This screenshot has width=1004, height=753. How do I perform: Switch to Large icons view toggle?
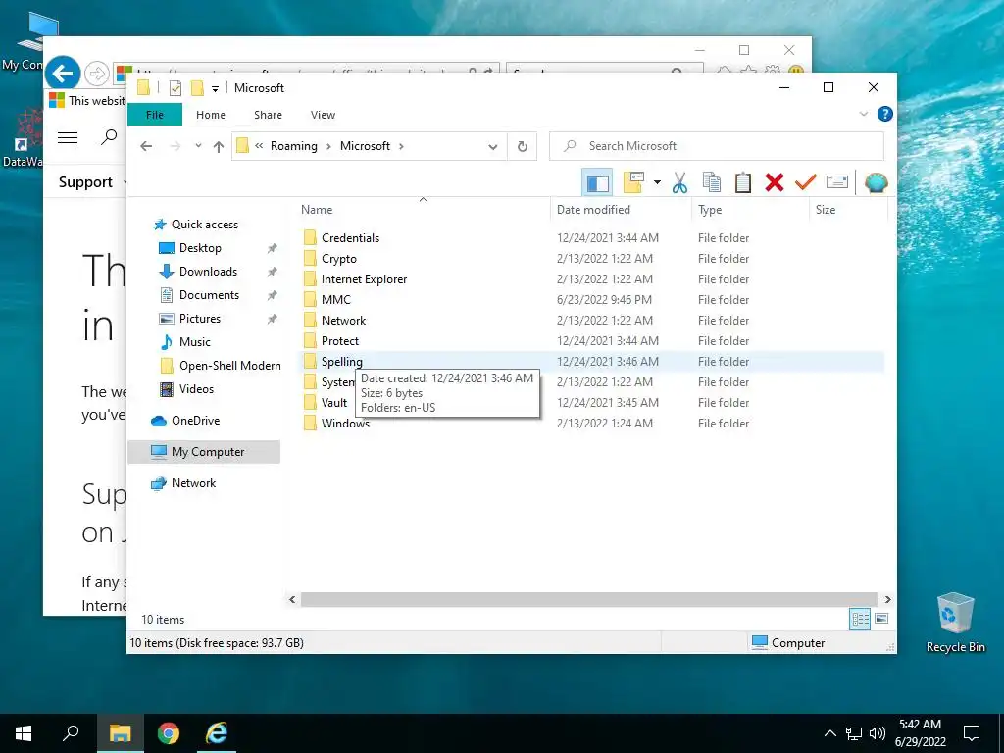point(881,619)
